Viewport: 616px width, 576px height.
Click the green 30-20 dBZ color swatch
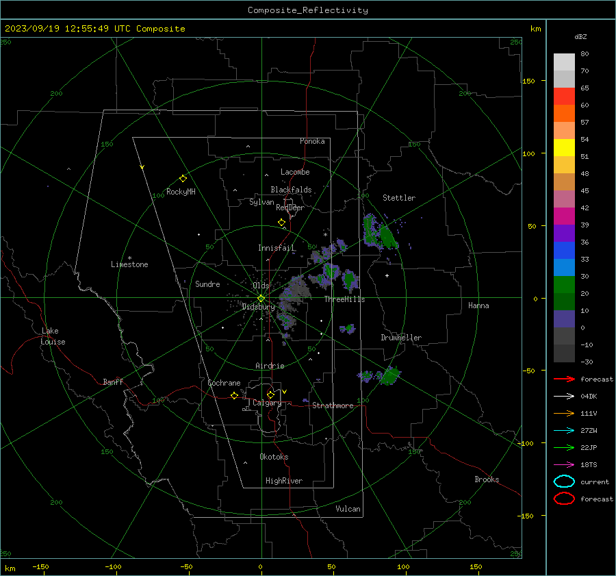tap(564, 285)
